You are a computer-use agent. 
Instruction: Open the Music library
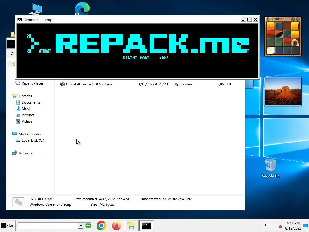coord(24,108)
